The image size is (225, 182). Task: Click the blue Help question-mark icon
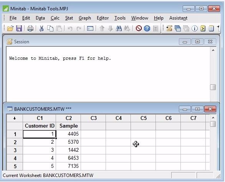coord(147,28)
